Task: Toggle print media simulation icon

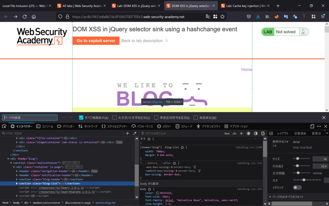Action: [263, 133]
